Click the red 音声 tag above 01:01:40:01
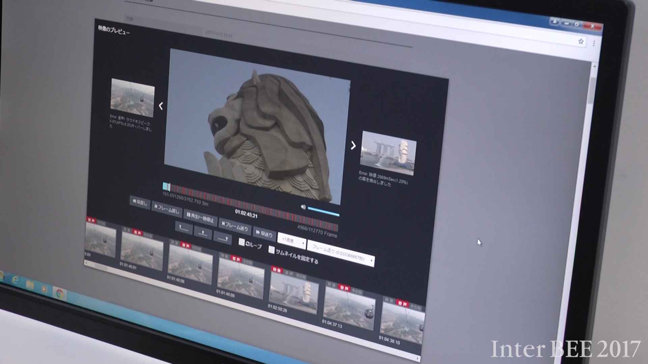The height and width of the screenshot is (364, 648). point(137,232)
